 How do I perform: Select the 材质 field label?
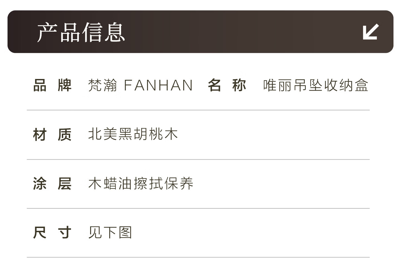click(52, 135)
